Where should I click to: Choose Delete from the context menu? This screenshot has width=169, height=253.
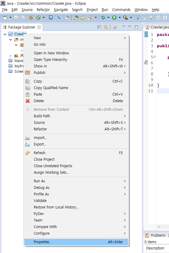pyautogui.click(x=76, y=101)
